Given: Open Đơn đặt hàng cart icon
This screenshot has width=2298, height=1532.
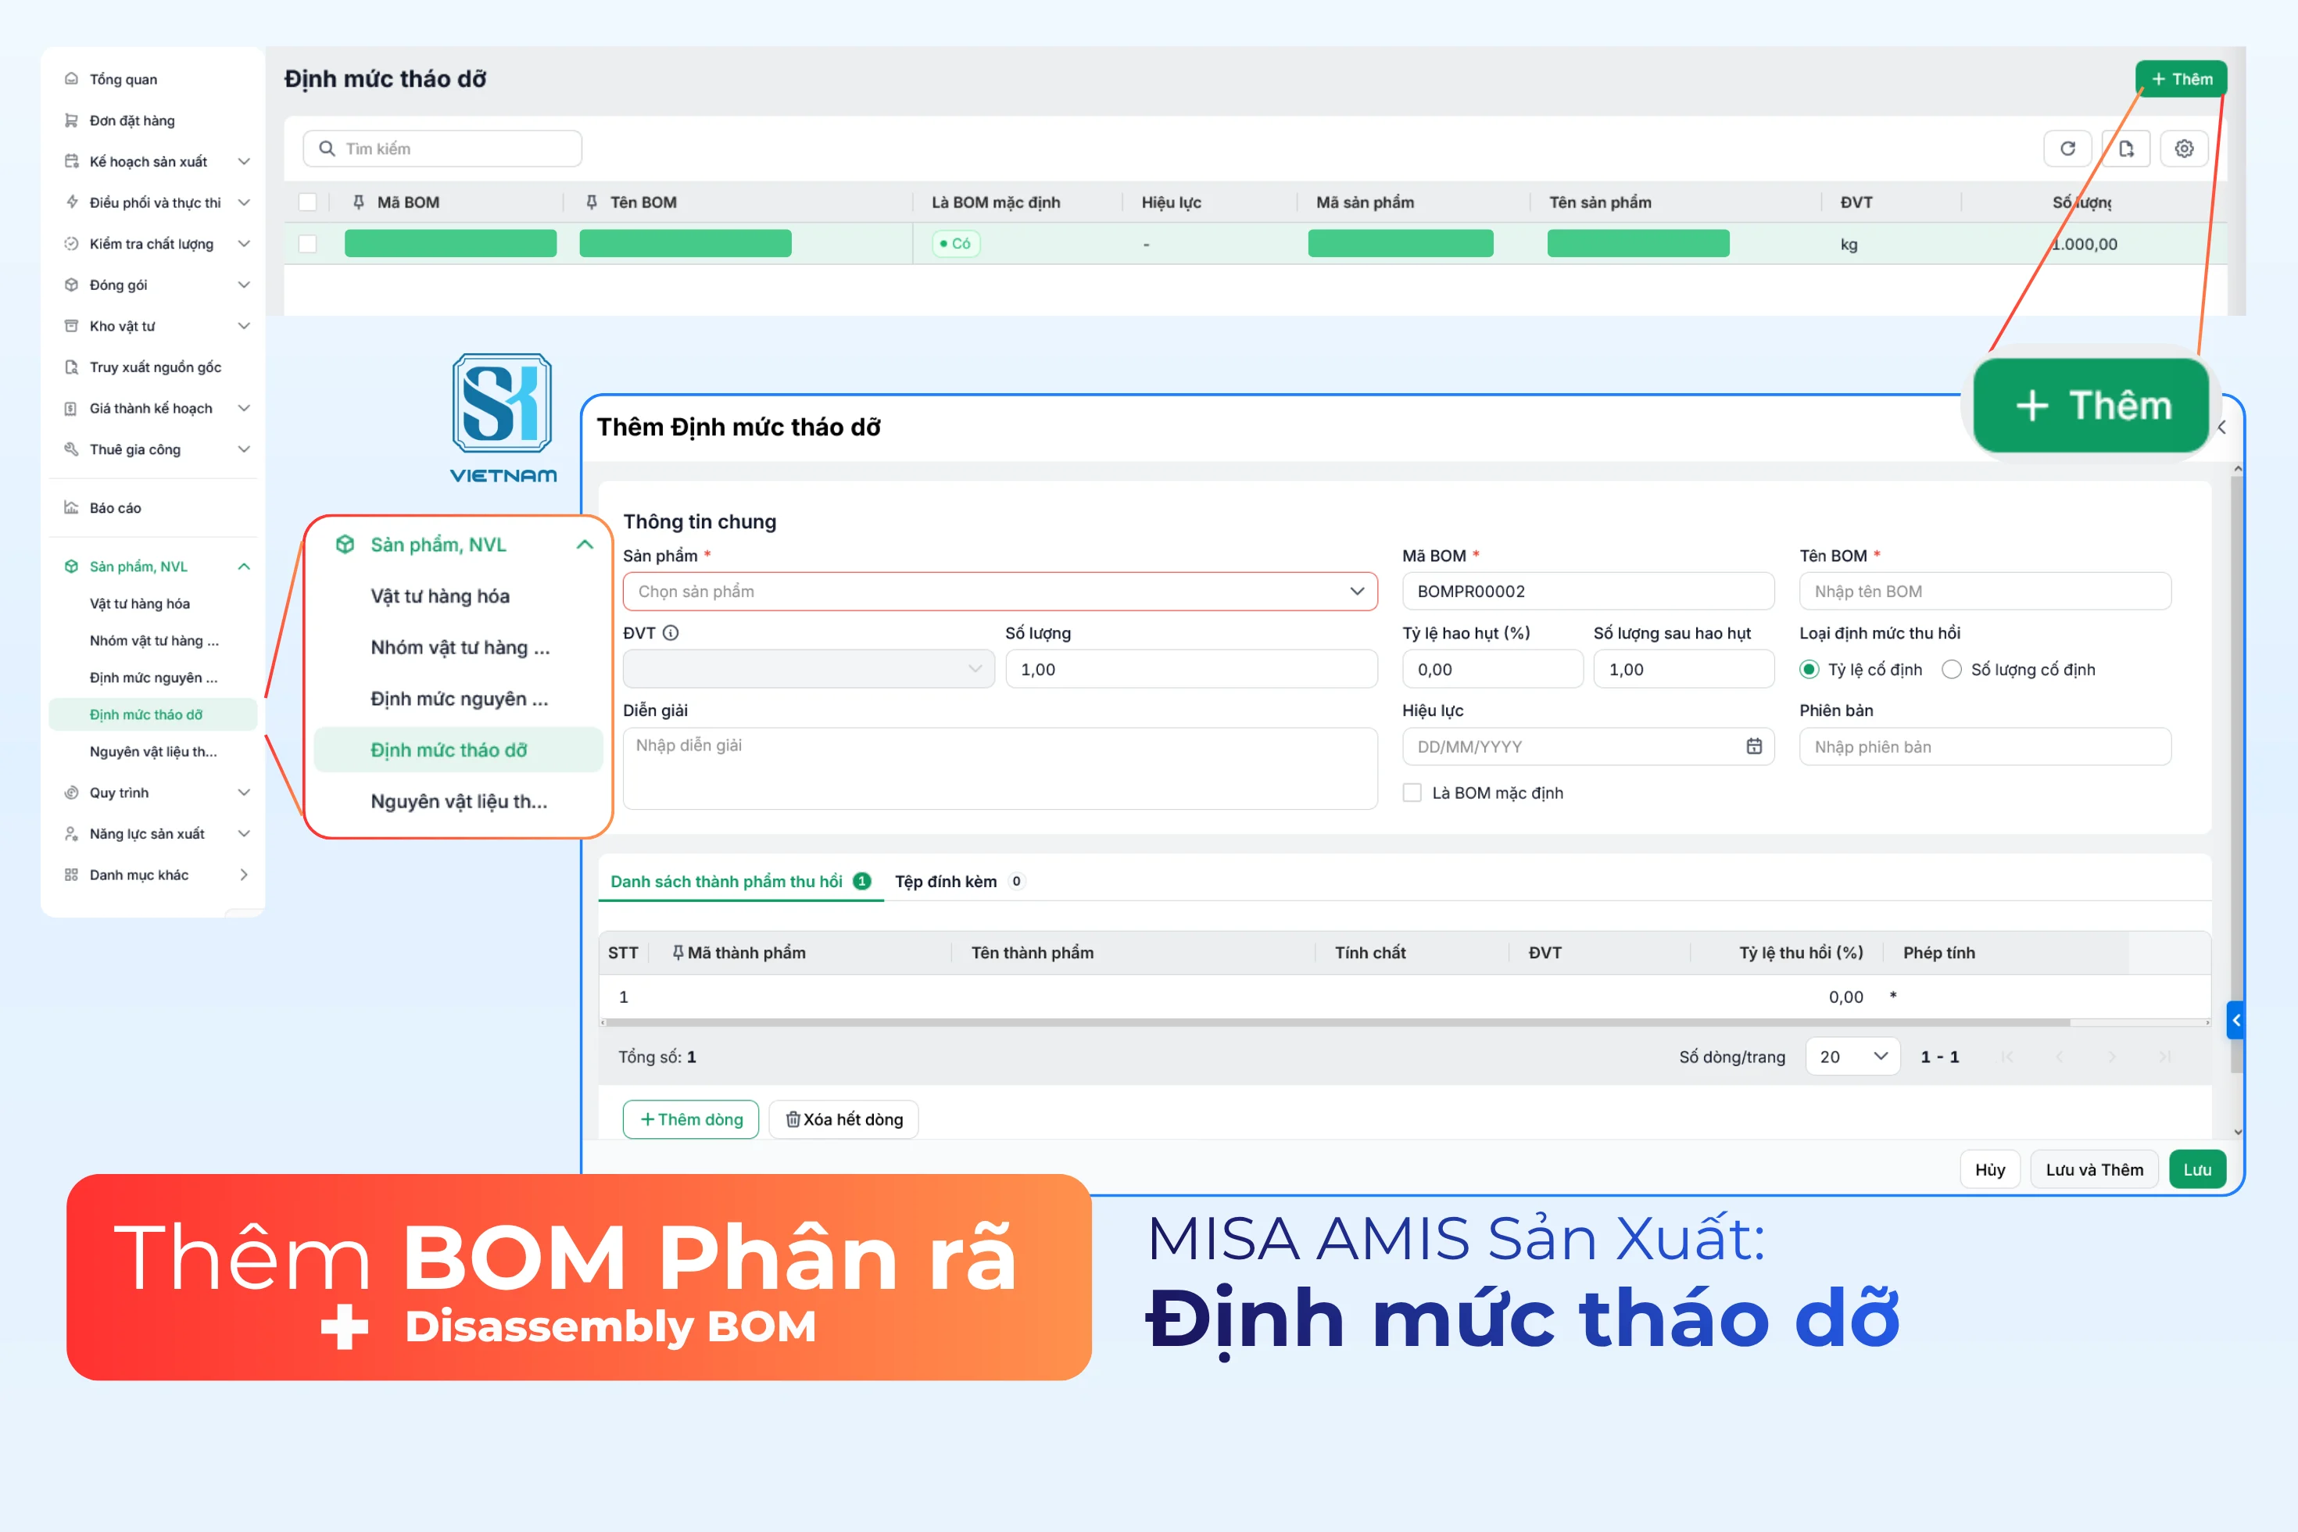Looking at the screenshot, I should coord(71,120).
